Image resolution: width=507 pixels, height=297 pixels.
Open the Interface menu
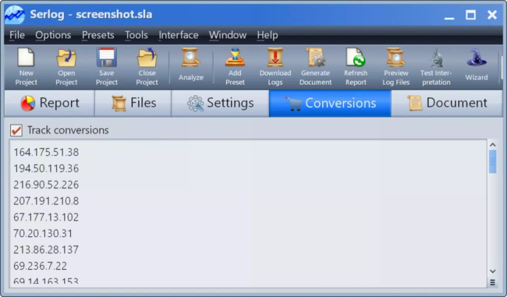pyautogui.click(x=179, y=35)
